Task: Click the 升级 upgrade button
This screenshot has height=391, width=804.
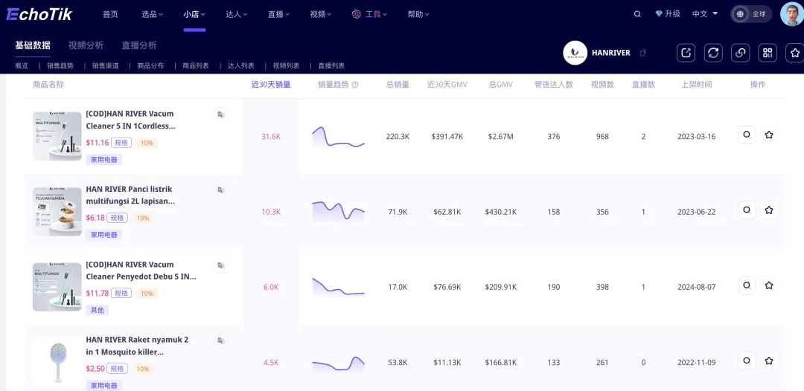Action: [668, 14]
